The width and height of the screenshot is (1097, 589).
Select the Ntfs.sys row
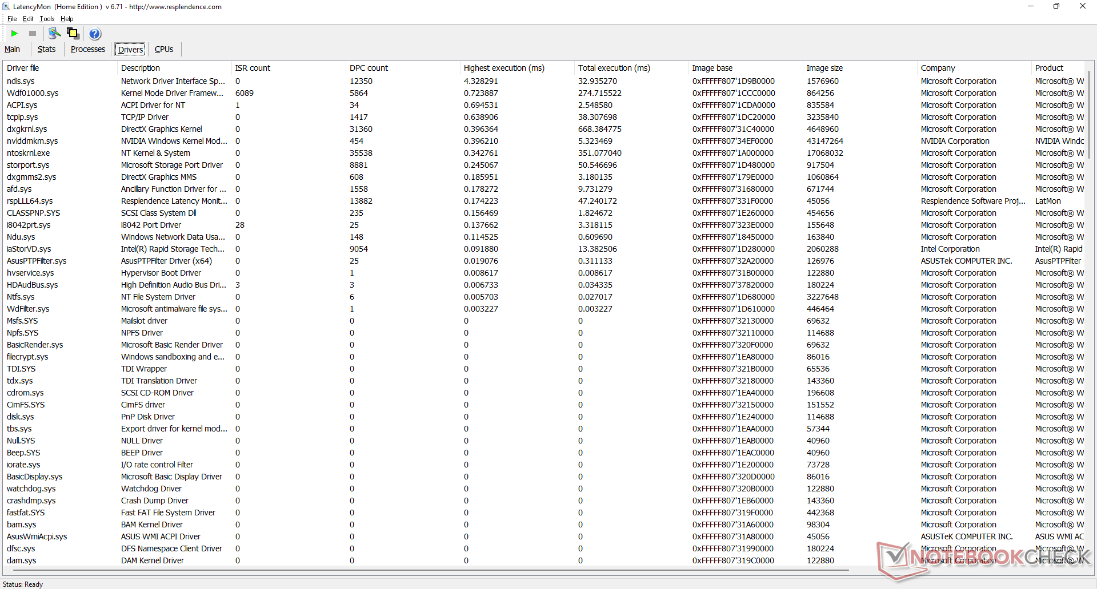[544, 297]
